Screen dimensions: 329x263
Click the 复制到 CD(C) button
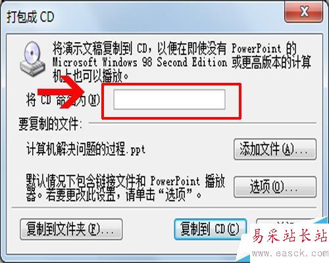210,229
